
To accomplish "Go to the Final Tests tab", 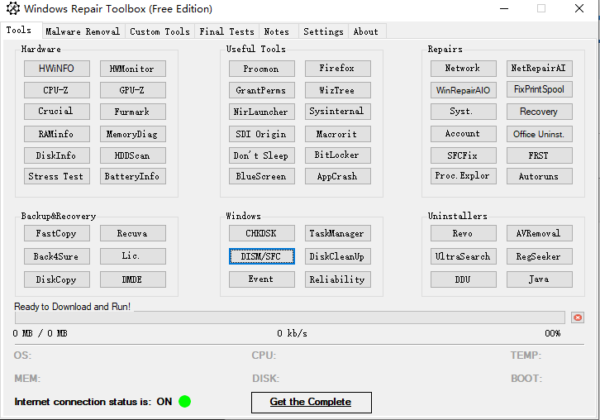I will tap(226, 31).
